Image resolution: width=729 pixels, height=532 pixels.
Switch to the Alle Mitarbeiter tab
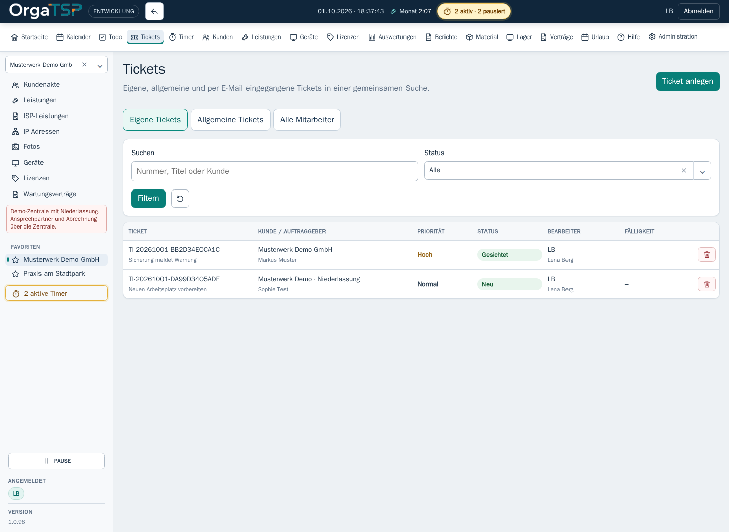pos(307,120)
